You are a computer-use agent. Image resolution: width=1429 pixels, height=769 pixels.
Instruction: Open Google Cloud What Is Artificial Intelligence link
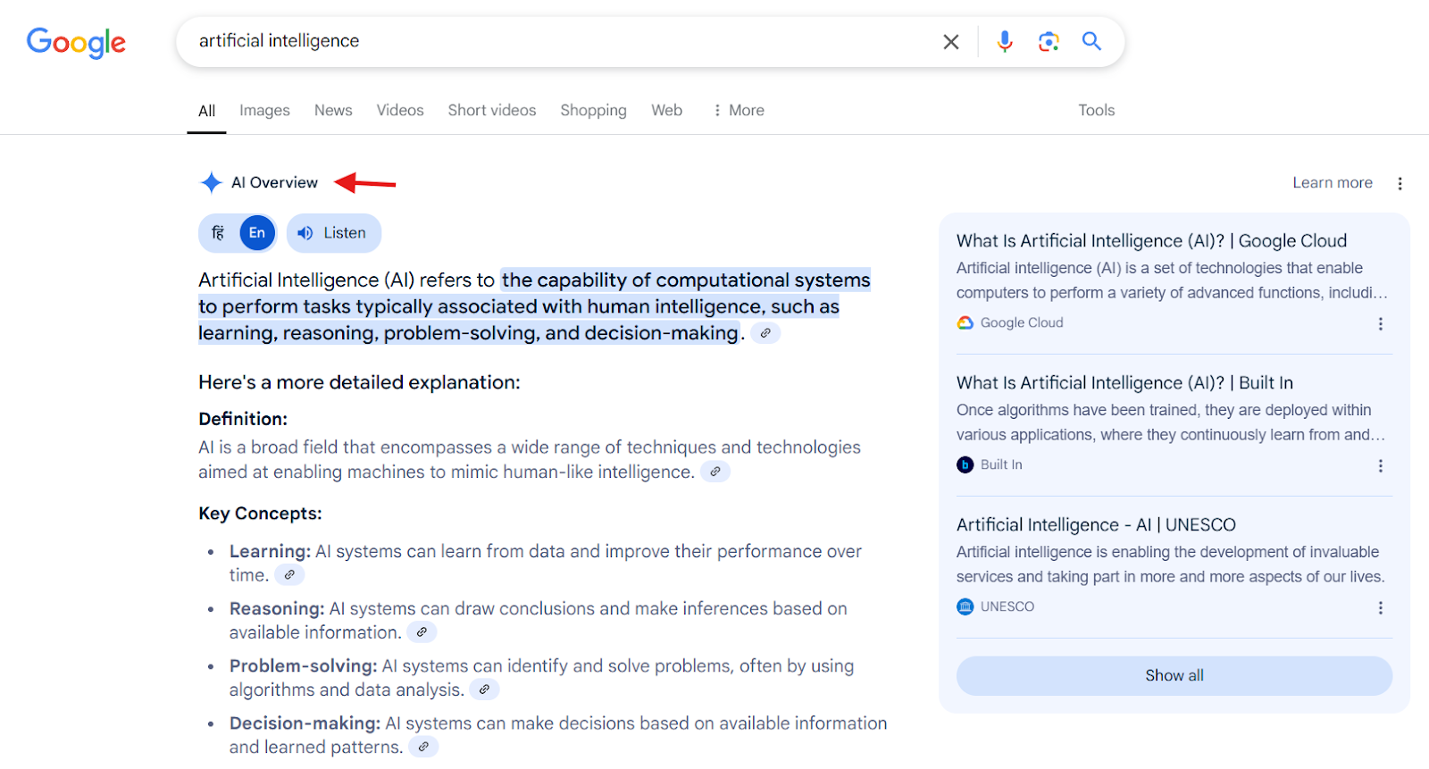point(1151,241)
